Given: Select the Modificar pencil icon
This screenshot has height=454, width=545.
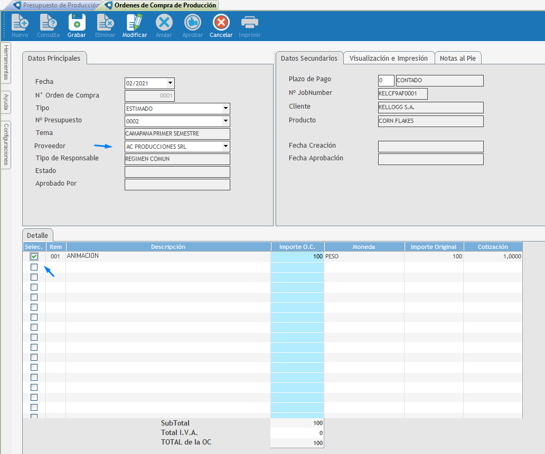Looking at the screenshot, I should pos(135,23).
